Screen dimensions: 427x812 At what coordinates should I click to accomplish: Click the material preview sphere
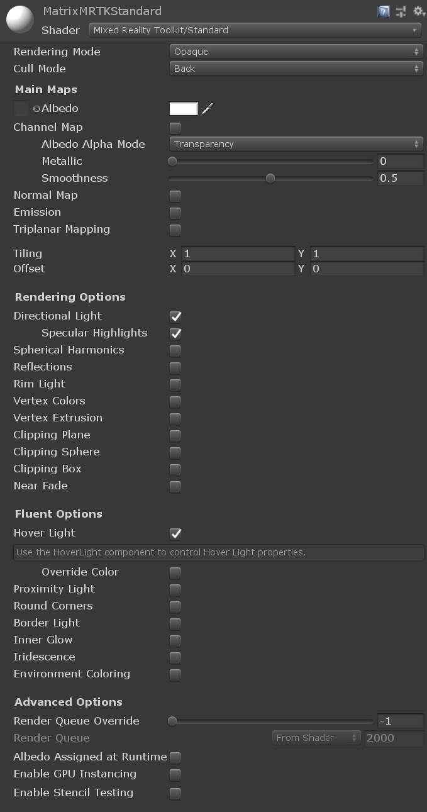(x=19, y=19)
